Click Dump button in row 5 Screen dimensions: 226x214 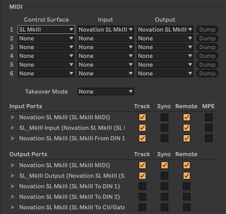pyautogui.click(x=207, y=65)
